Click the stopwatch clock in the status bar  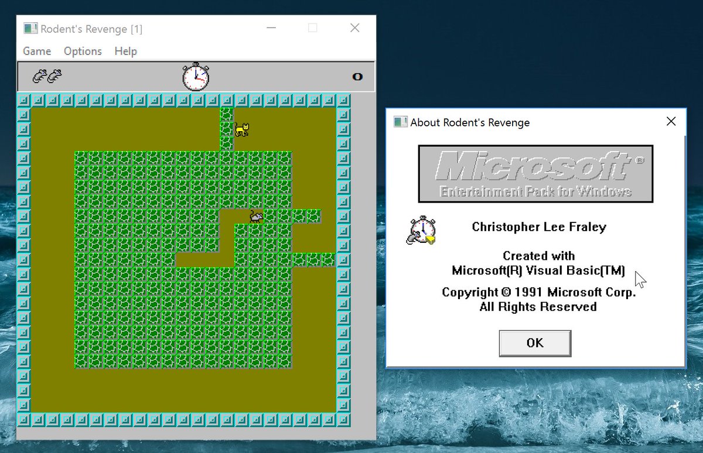pyautogui.click(x=195, y=76)
